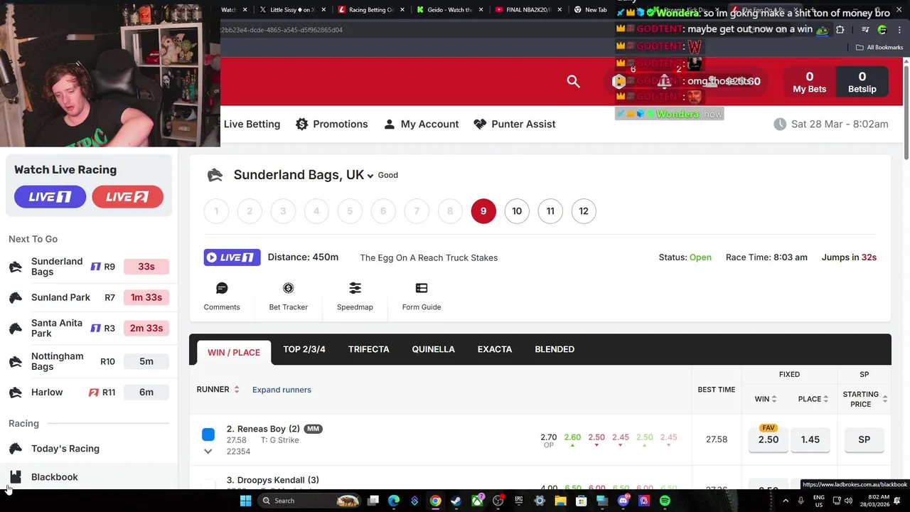Open Steam from the Windows taskbar
The image size is (910, 512).
456,501
